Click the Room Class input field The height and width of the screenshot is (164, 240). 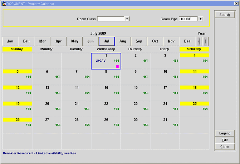(x=111, y=19)
